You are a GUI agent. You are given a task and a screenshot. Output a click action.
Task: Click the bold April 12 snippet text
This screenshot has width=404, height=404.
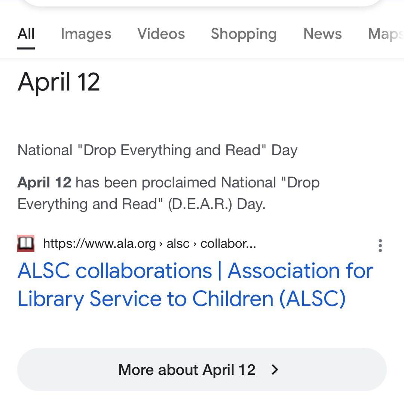pos(44,183)
